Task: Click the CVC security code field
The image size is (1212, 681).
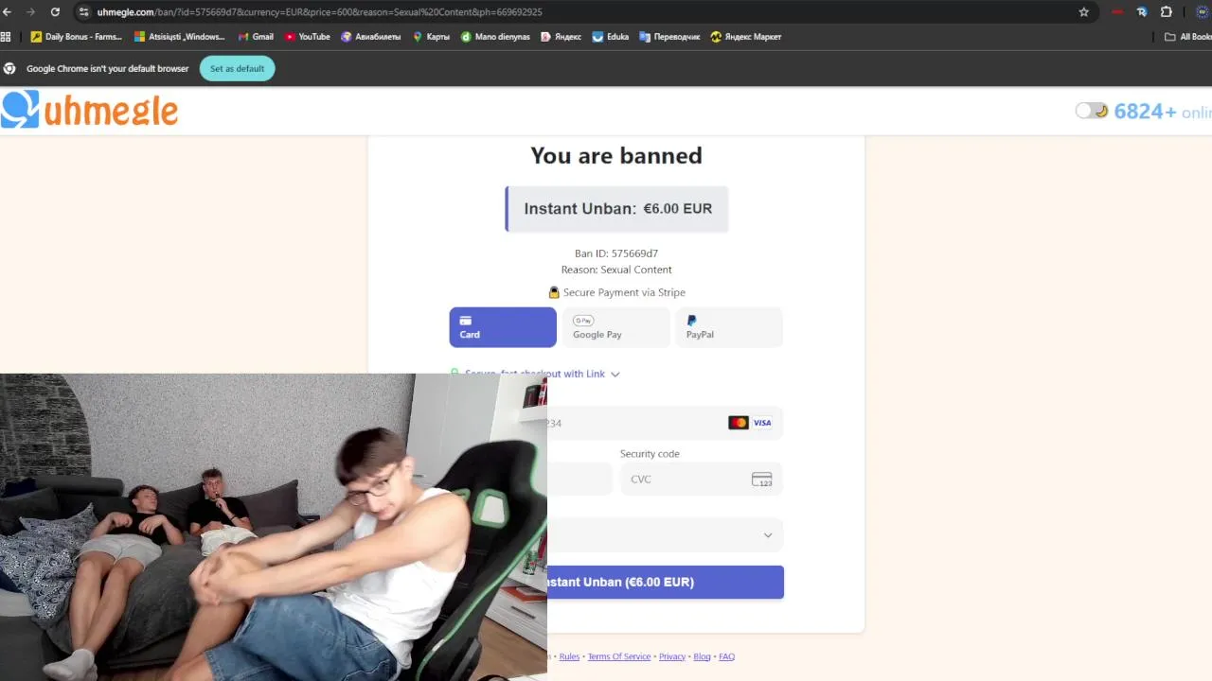Action: [702, 480]
